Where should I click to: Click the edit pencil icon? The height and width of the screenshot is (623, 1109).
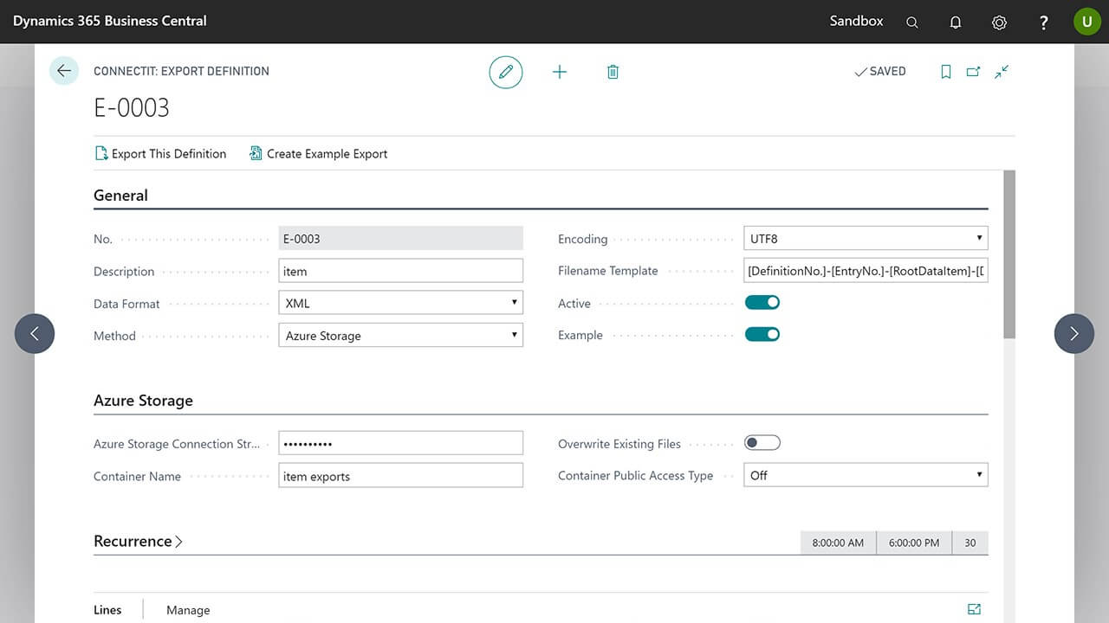pos(506,72)
